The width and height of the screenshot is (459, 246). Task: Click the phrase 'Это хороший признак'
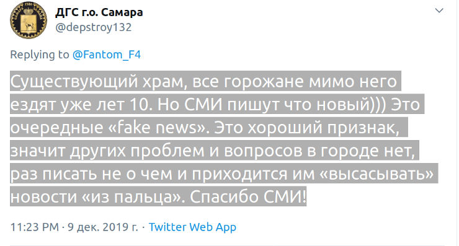click(x=307, y=128)
